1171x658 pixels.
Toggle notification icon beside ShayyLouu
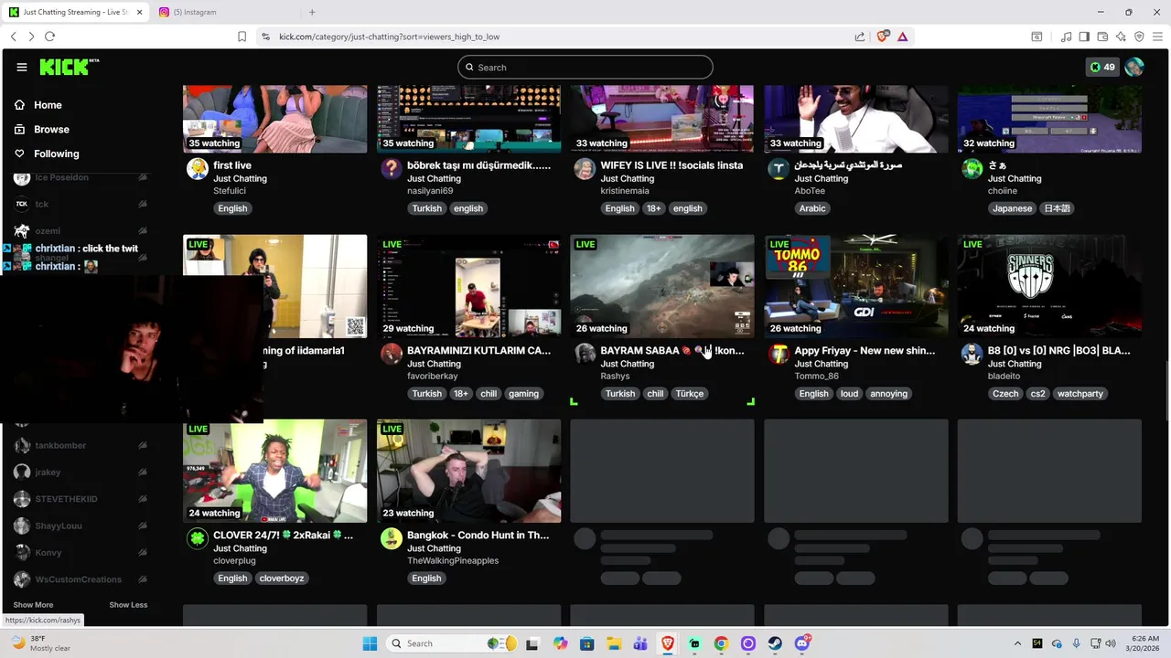tap(143, 525)
